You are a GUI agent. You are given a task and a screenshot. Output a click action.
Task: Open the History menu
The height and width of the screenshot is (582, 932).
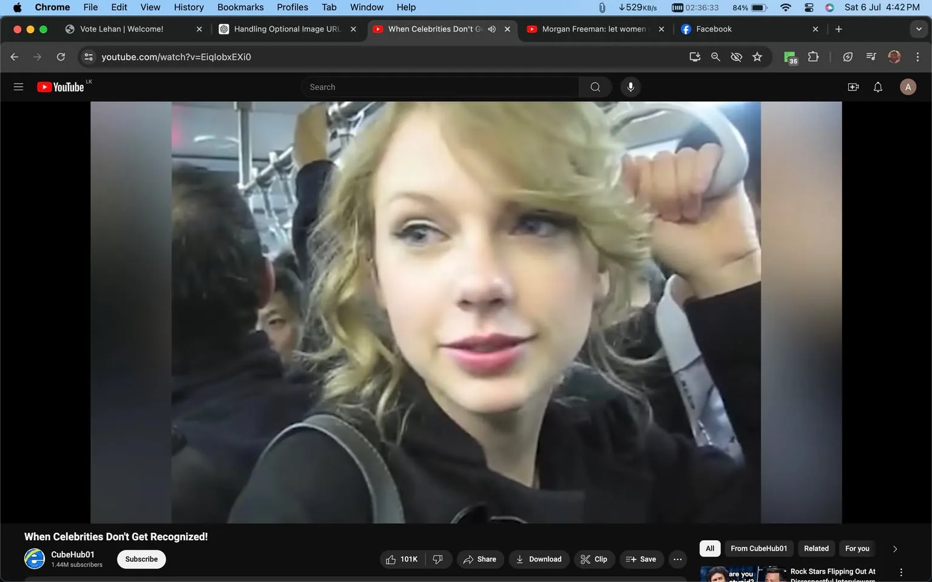(x=188, y=7)
